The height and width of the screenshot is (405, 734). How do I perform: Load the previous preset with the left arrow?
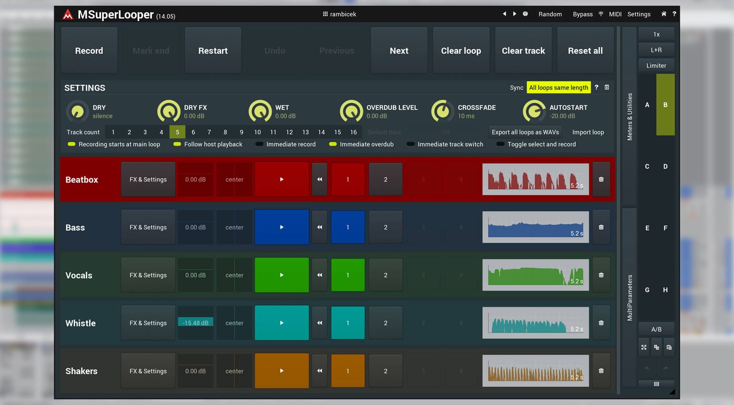tap(504, 14)
